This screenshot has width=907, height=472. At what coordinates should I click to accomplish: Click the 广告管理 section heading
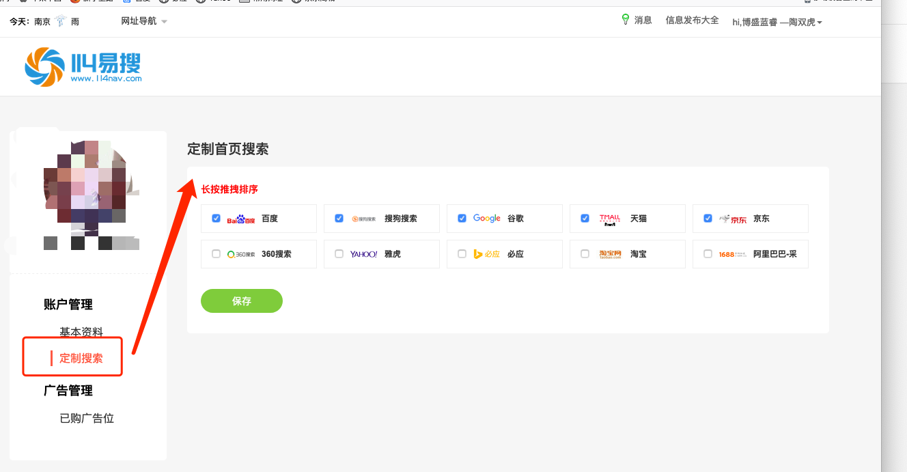point(68,391)
